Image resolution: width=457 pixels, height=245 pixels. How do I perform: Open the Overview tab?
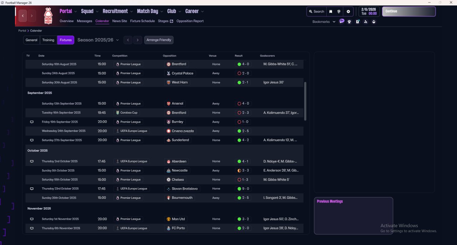(x=67, y=21)
